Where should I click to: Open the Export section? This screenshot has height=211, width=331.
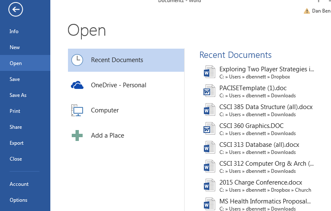(x=17, y=143)
